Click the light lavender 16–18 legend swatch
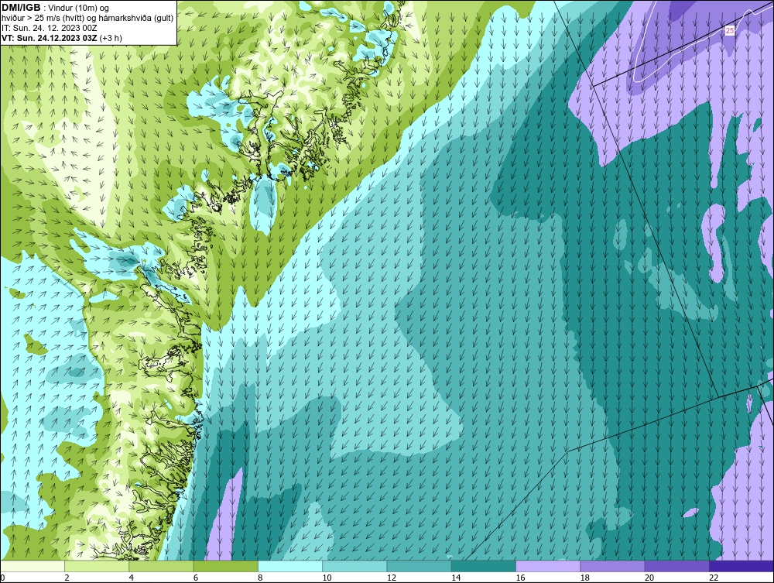Image resolution: width=774 pixels, height=583 pixels. (548, 566)
